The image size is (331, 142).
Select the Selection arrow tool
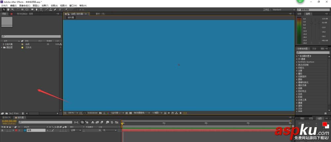[4, 10]
